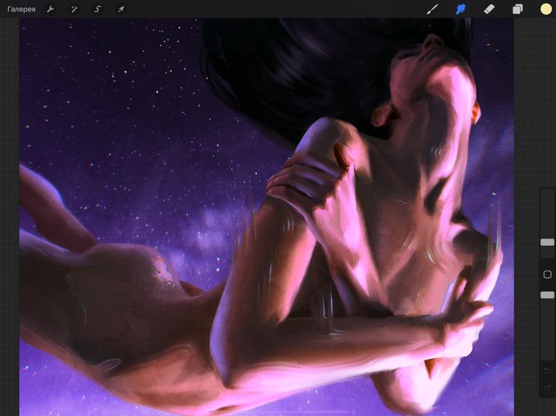The image size is (556, 416).
Task: Activate the Transform arrow tool
Action: tap(121, 9)
